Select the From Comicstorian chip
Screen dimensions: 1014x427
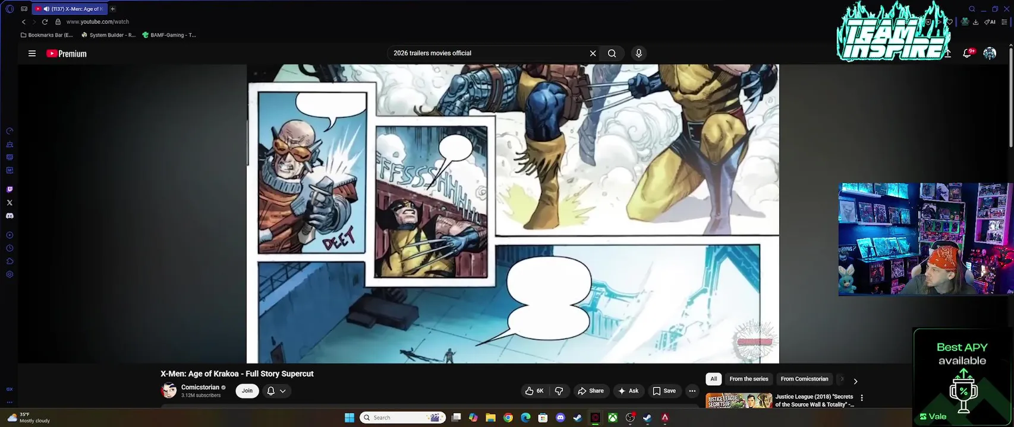804,379
